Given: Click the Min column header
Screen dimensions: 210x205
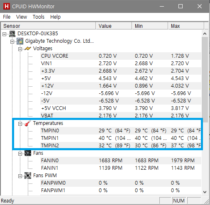Looking at the screenshot, I should [150, 26].
